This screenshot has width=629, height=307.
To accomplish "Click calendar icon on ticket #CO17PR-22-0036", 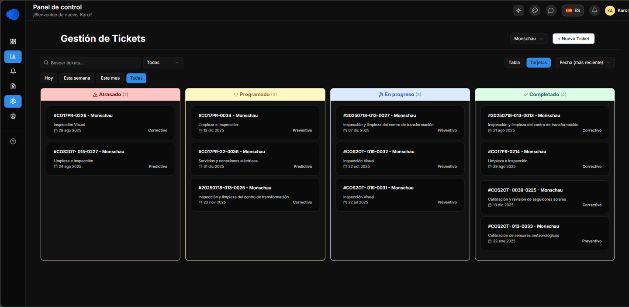I will (x=200, y=167).
